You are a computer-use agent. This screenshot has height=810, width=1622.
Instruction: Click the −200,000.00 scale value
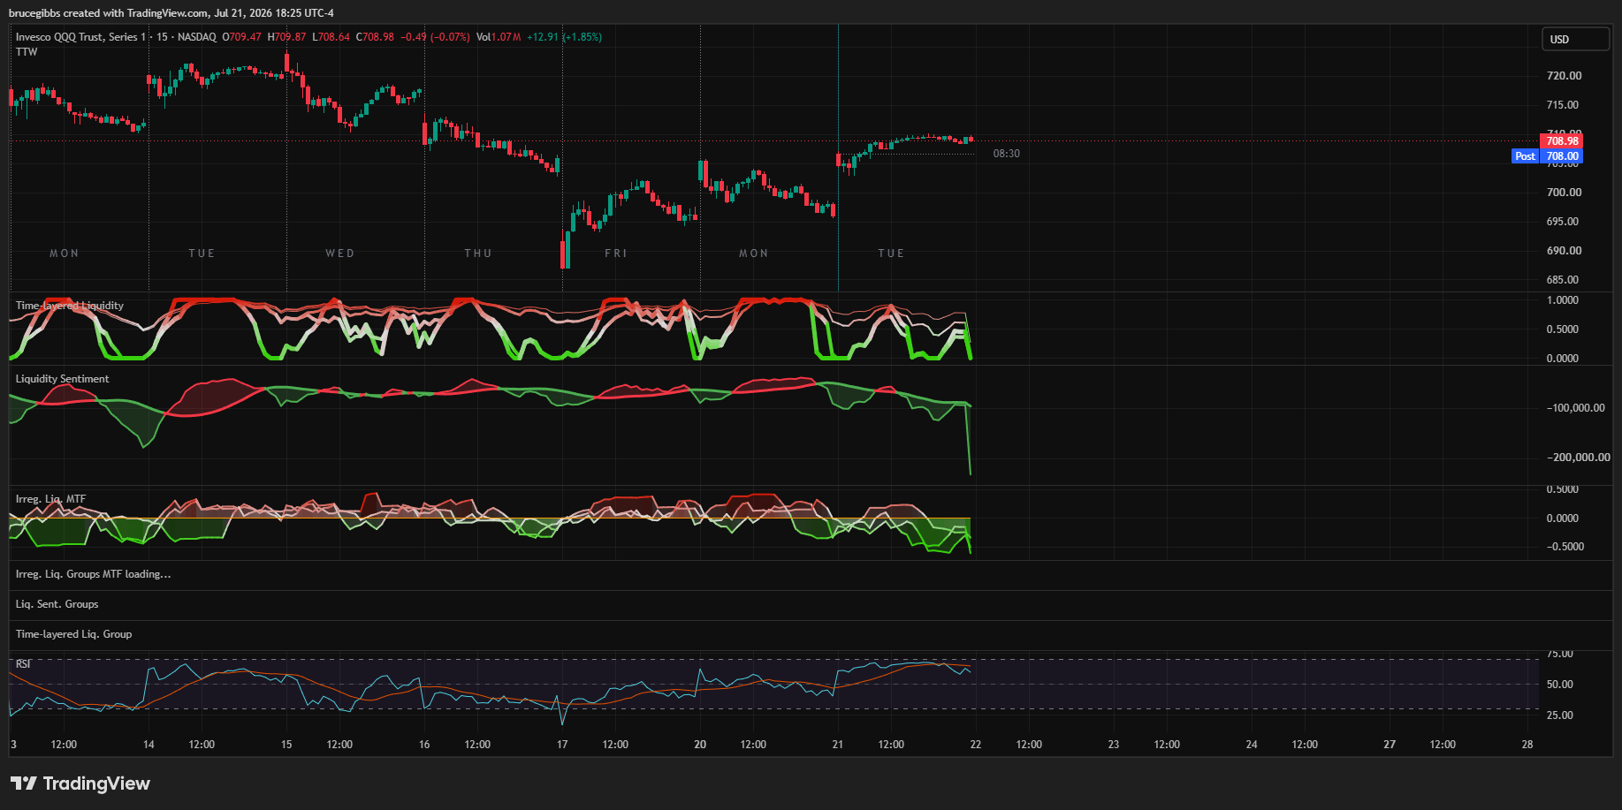click(x=1578, y=458)
